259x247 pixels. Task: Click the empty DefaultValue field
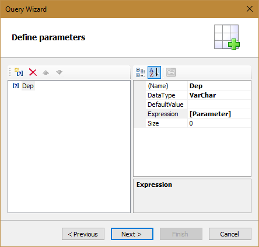[x=219, y=105]
